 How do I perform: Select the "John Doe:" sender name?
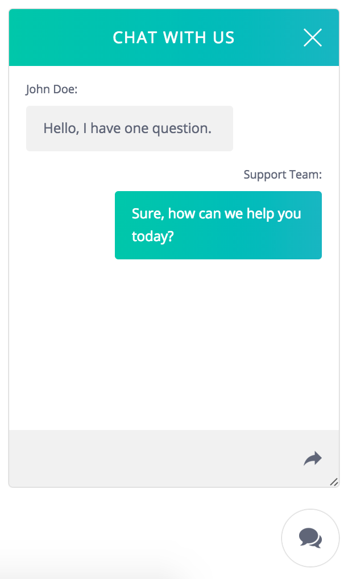click(52, 89)
